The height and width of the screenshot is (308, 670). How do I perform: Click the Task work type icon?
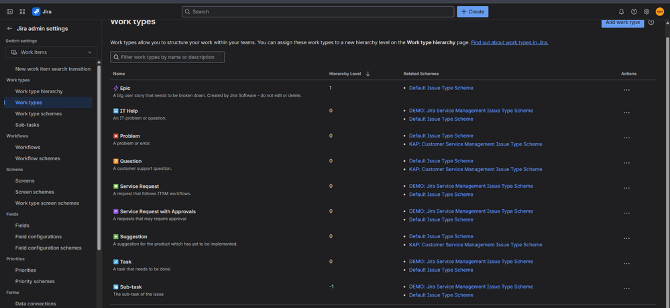tap(116, 262)
